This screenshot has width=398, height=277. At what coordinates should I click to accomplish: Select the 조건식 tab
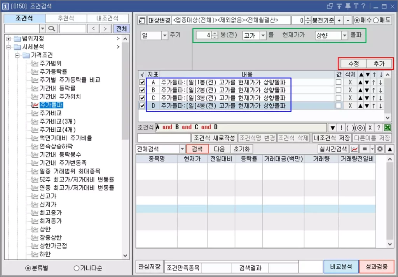tap(24, 18)
